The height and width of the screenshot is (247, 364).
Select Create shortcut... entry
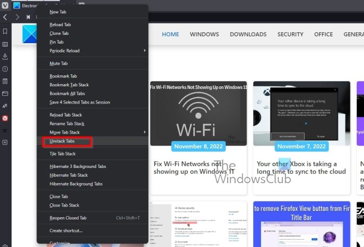[93, 231]
